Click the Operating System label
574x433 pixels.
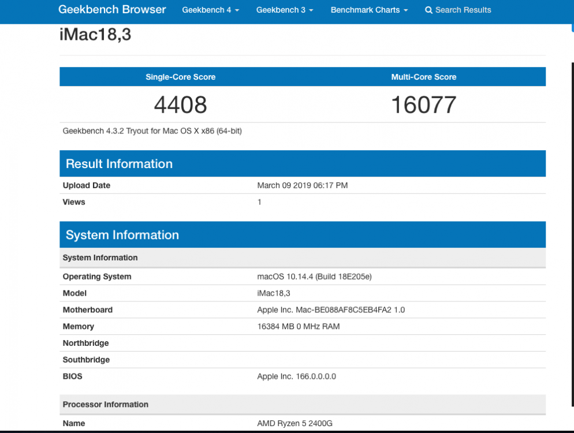[96, 277]
